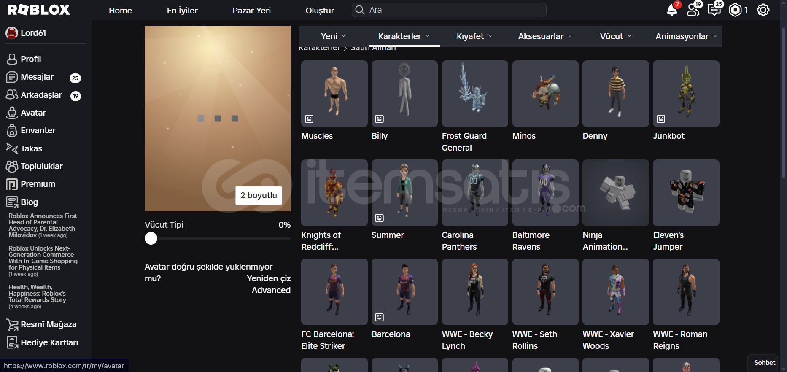Click the Roblox logo

[38, 10]
